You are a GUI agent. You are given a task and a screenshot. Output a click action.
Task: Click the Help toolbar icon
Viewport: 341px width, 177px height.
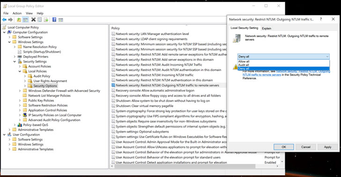(x=54, y=20)
